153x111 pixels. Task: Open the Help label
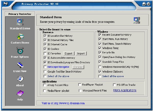click(x=20, y=99)
